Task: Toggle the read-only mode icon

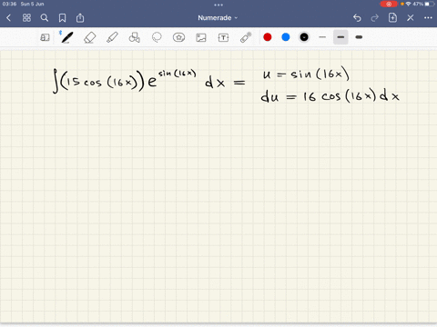Action: [45, 37]
